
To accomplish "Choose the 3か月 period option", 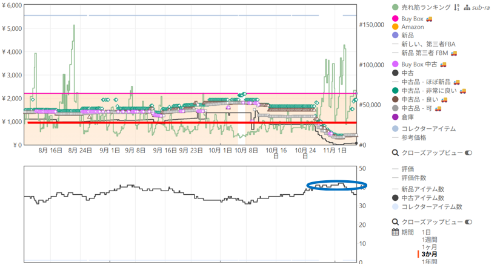I will (x=429, y=254).
